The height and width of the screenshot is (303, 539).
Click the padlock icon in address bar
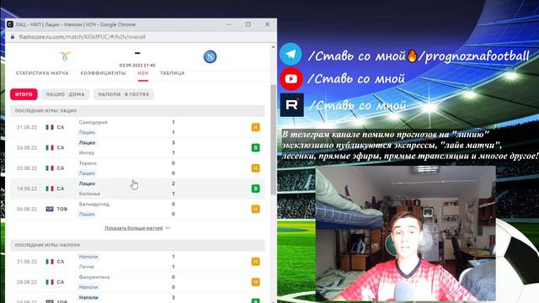click(13, 37)
